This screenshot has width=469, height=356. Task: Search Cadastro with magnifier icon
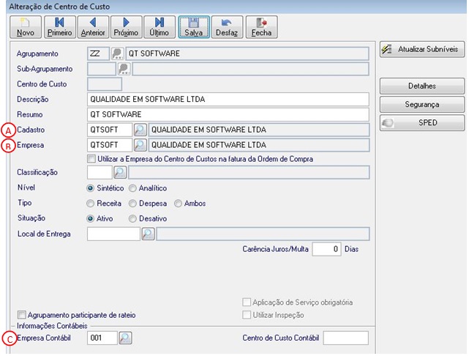click(x=140, y=130)
